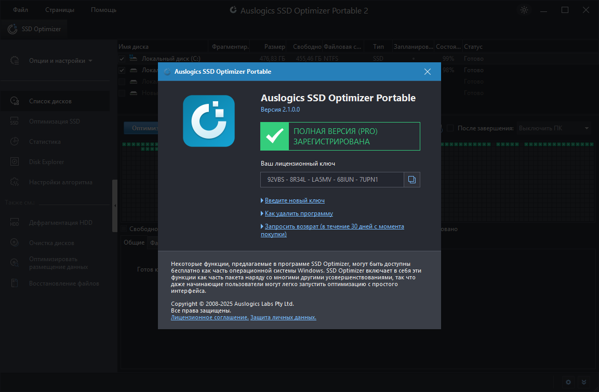The height and width of the screenshot is (392, 599).
Task: Toggle checkbox for Локальный диск (C:)
Action: [122, 59]
